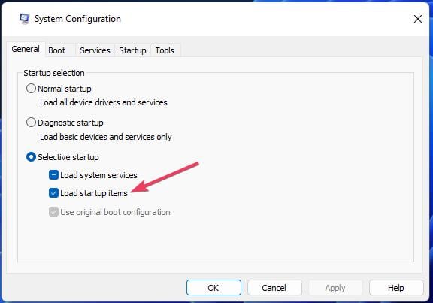Select the Tools tab
Viewport: 433px width, 303px height.
click(165, 50)
